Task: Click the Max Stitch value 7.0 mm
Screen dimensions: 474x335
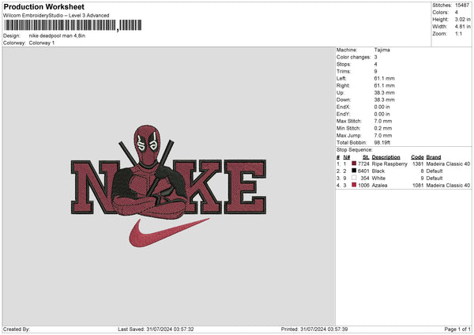Action: point(382,121)
